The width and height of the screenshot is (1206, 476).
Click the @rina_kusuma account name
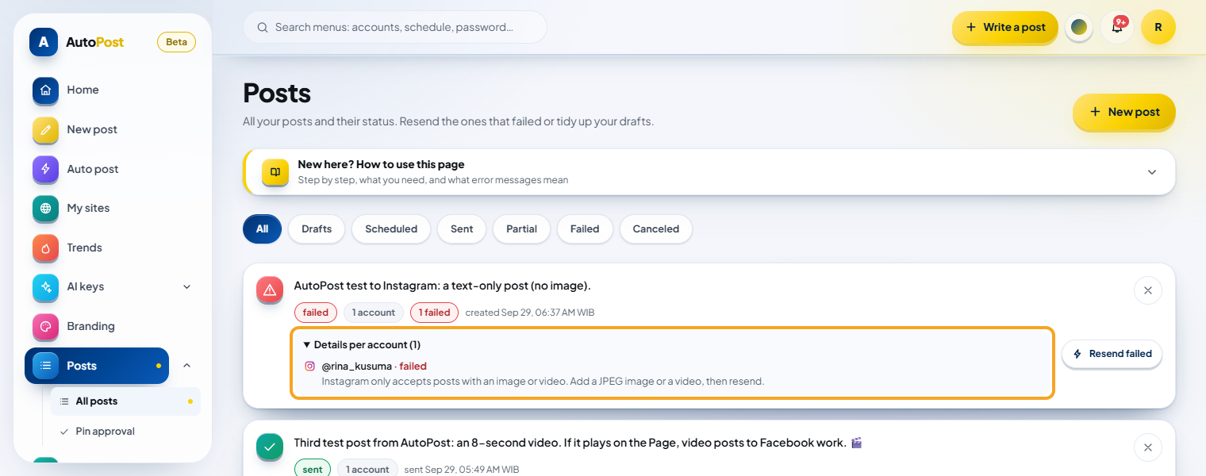(356, 367)
